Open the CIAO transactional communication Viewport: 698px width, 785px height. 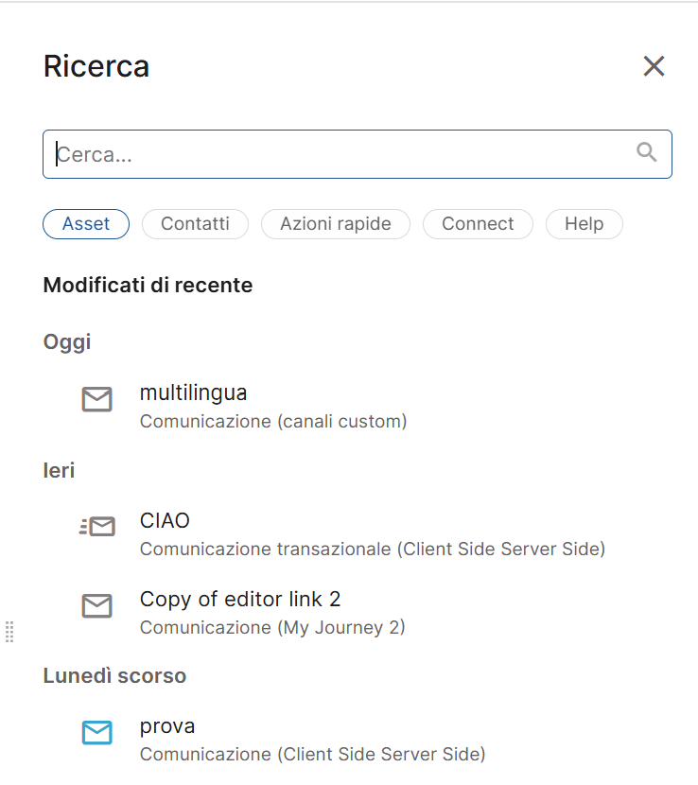[165, 520]
